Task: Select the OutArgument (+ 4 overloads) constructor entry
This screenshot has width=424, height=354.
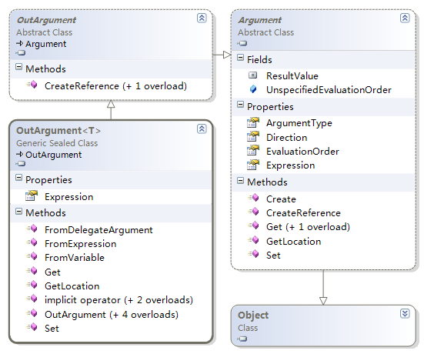Action: [112, 315]
